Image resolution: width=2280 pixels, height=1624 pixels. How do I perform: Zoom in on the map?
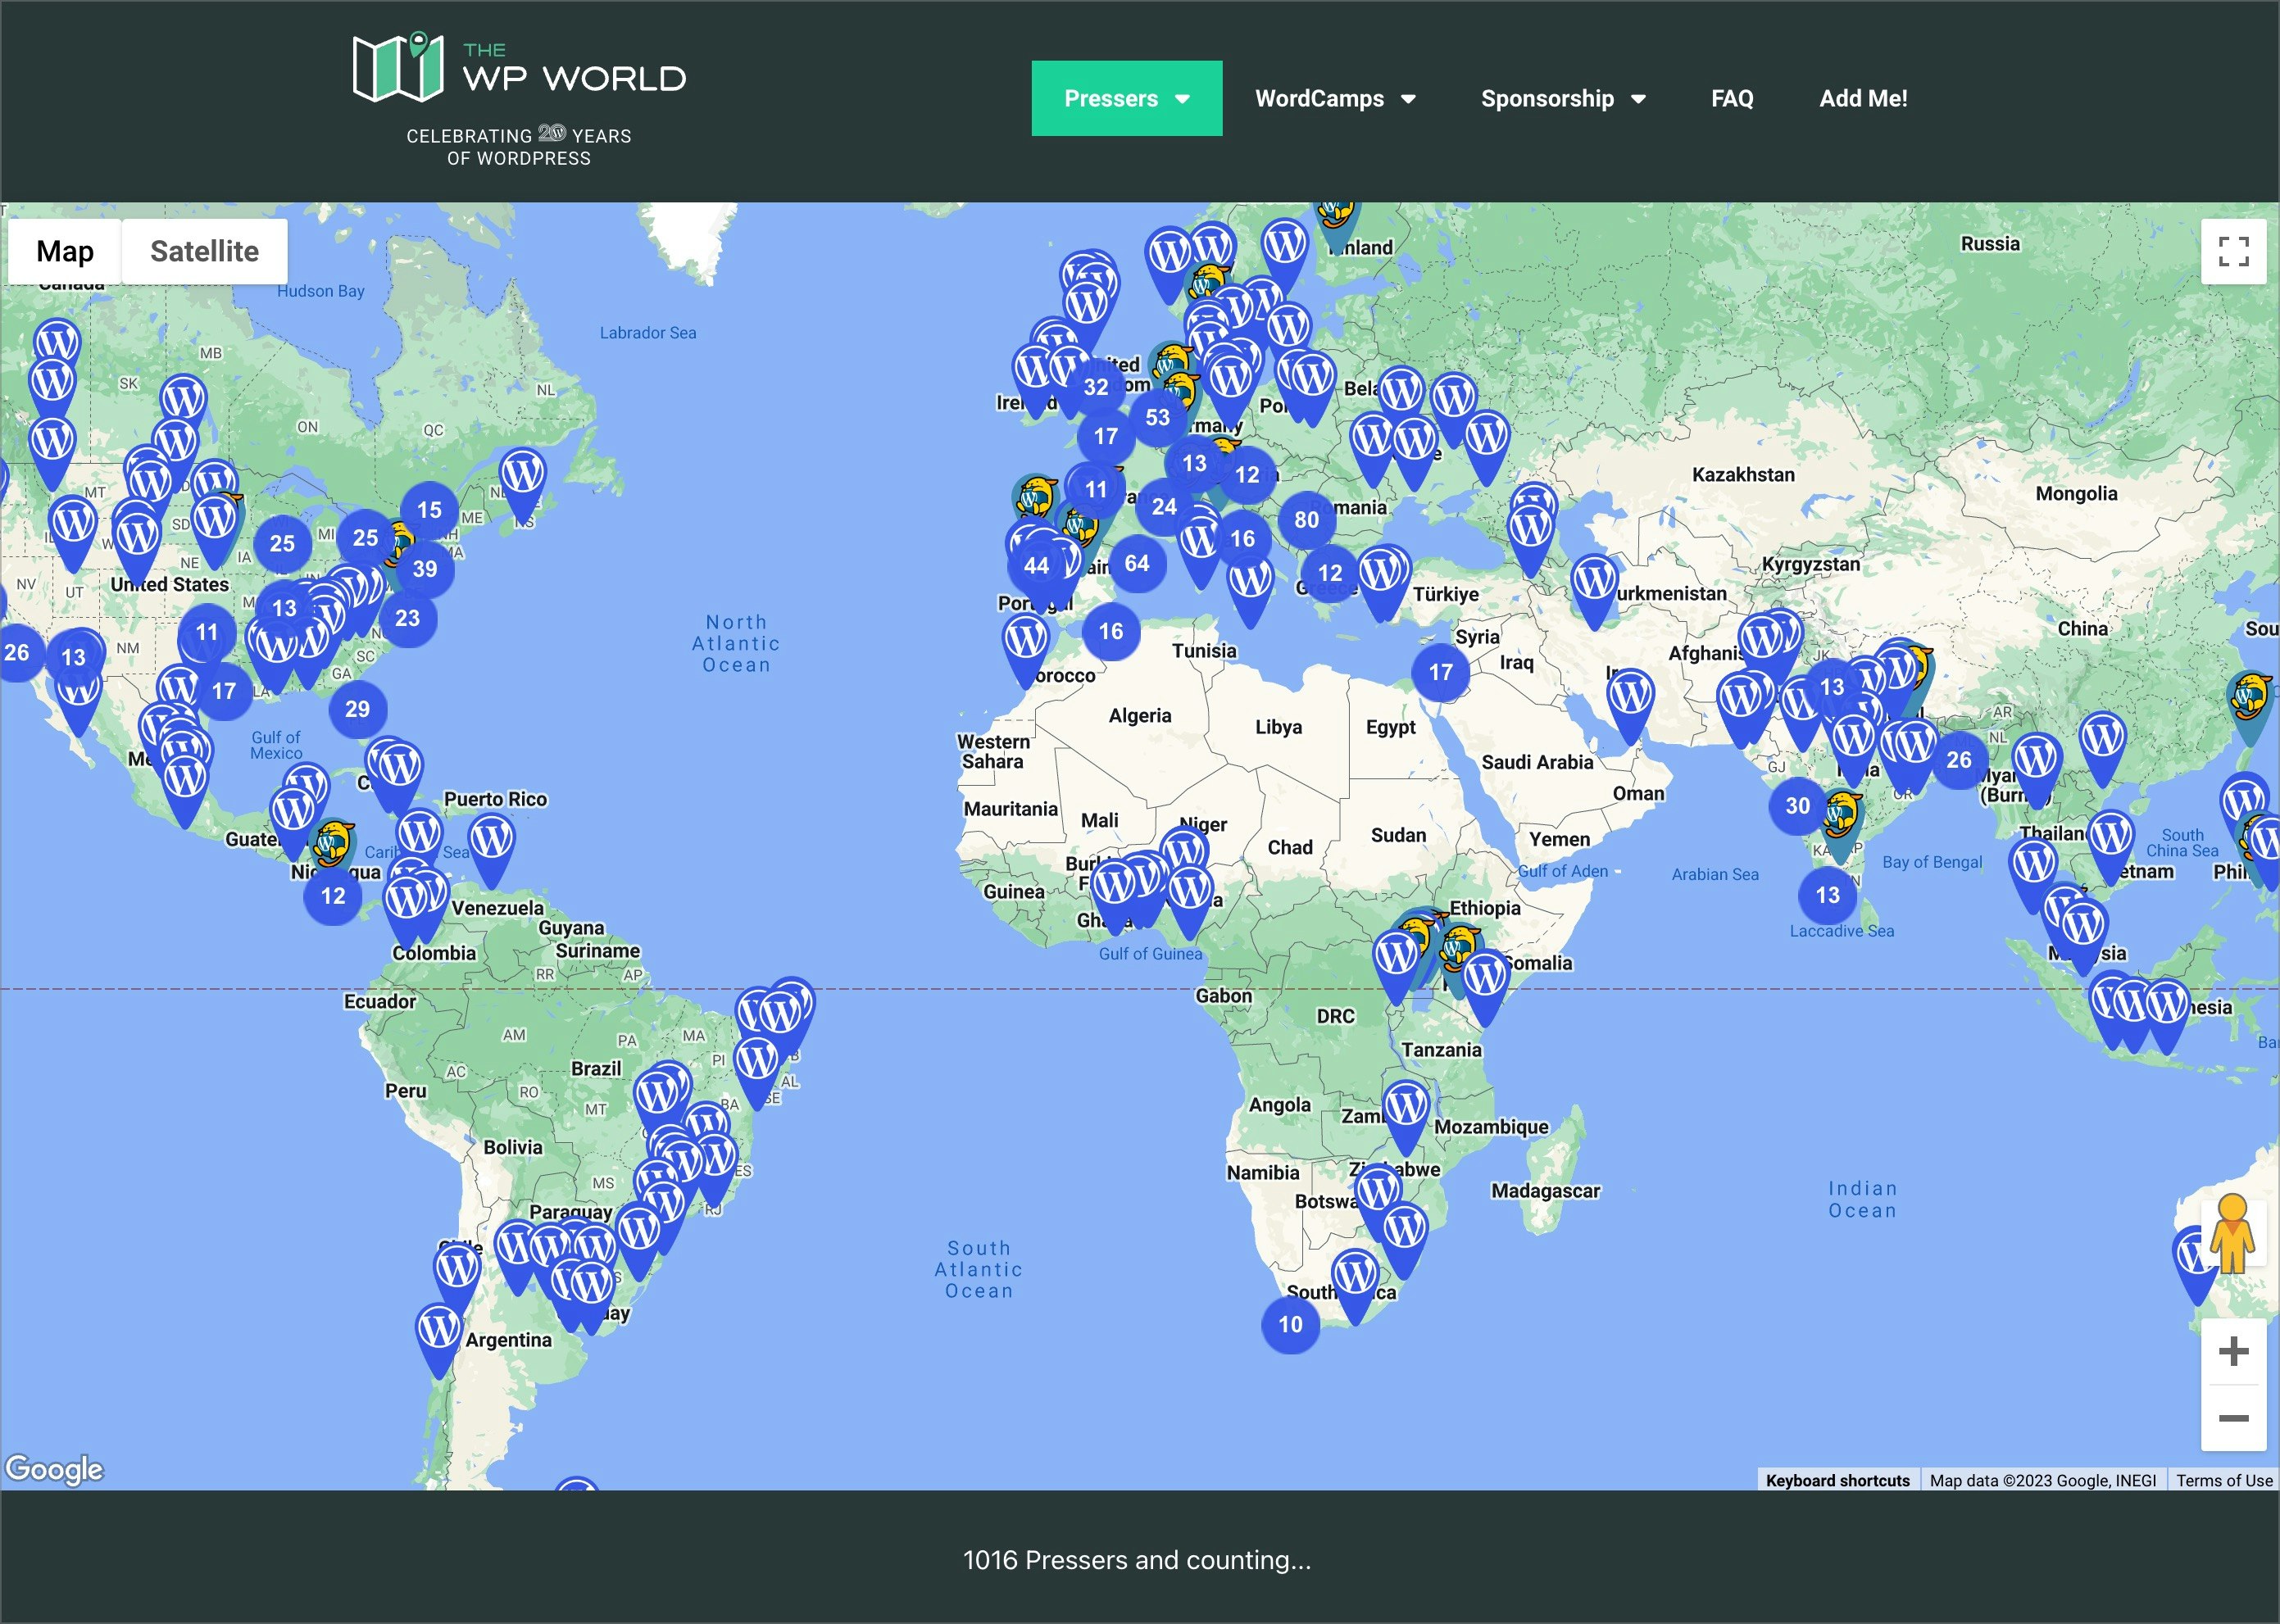pos(2233,1351)
